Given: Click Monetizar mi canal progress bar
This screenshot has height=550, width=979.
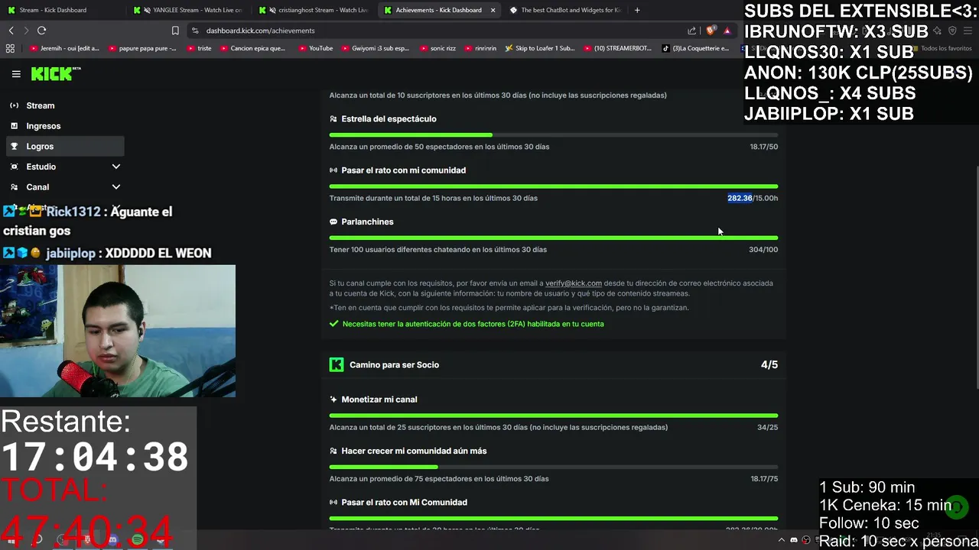Looking at the screenshot, I should tap(554, 416).
